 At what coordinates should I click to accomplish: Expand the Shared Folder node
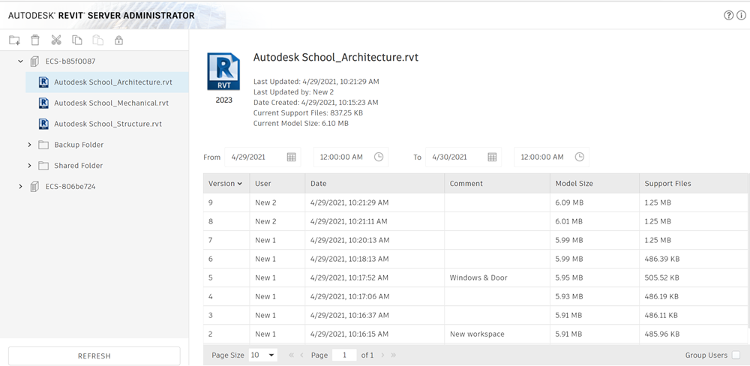30,166
